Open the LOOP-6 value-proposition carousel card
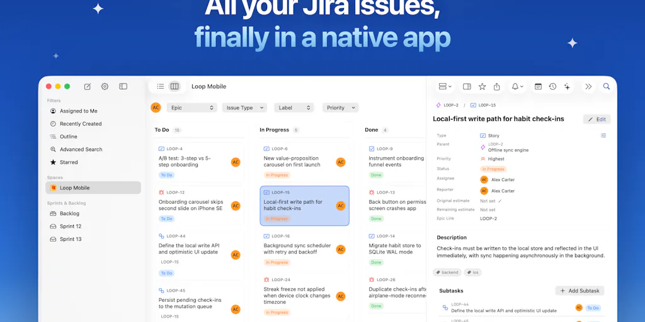645x322 pixels. point(304,162)
